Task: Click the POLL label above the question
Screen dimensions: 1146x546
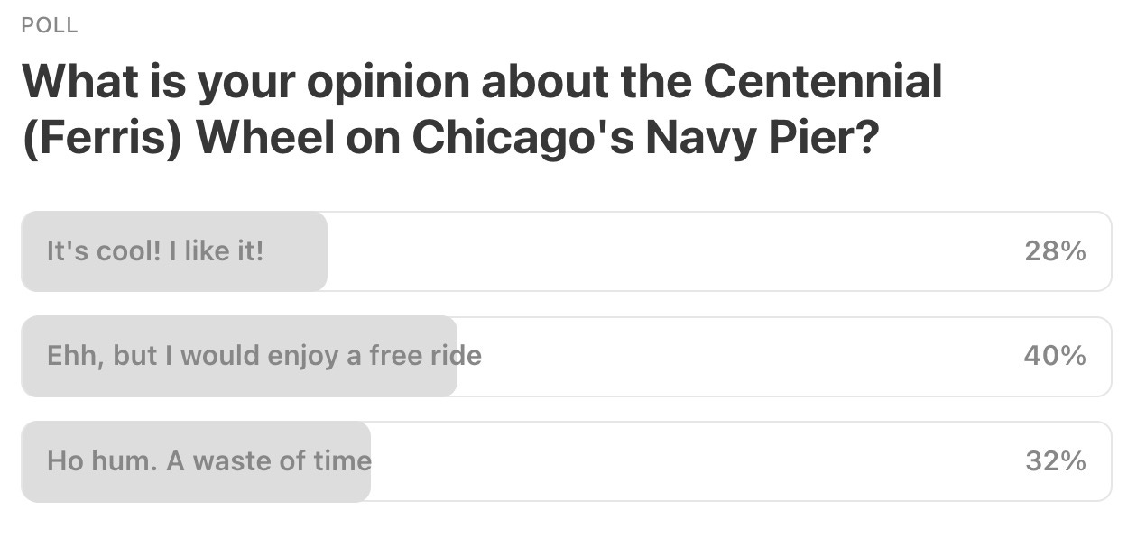Action: click(x=50, y=26)
